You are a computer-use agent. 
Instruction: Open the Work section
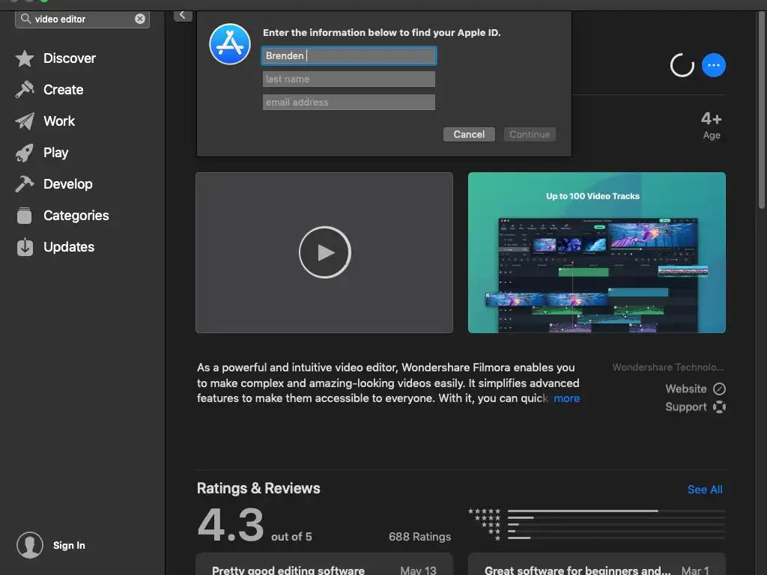[59, 121]
